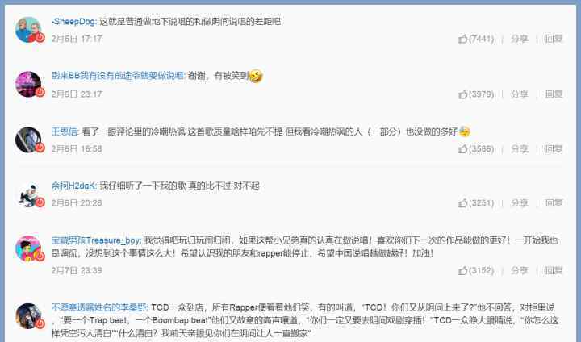The image size is (581, 342).
Task: Open 王思佶's profile avatar picture
Action: point(28,140)
